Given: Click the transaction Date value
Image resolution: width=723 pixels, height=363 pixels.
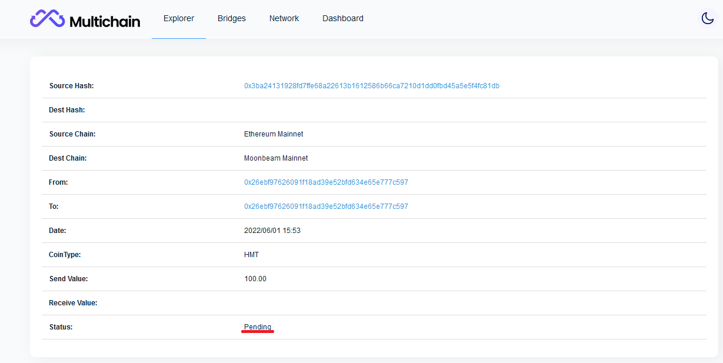Looking at the screenshot, I should [x=272, y=230].
